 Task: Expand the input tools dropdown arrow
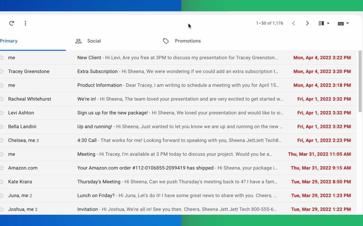click(348, 23)
